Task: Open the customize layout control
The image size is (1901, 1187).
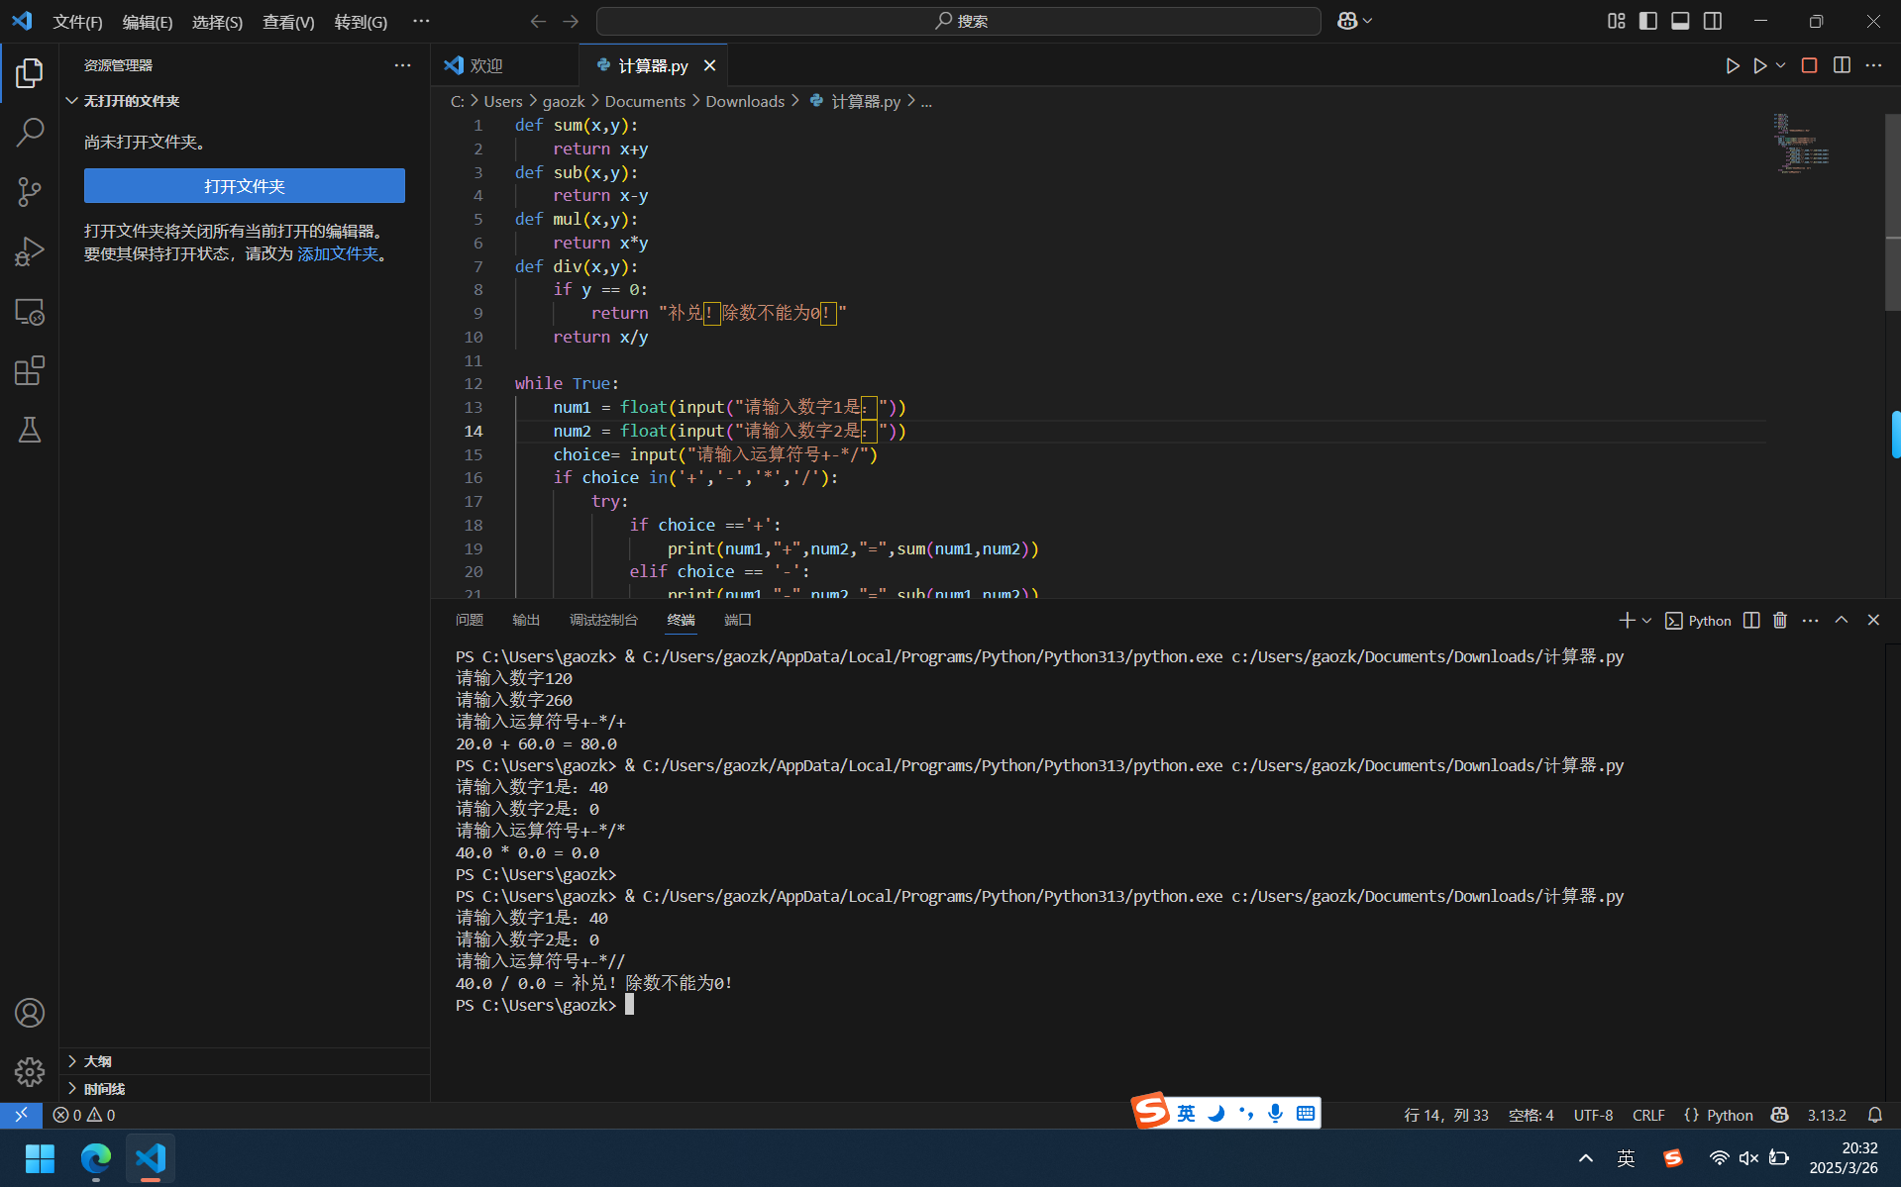Action: click(x=1616, y=21)
